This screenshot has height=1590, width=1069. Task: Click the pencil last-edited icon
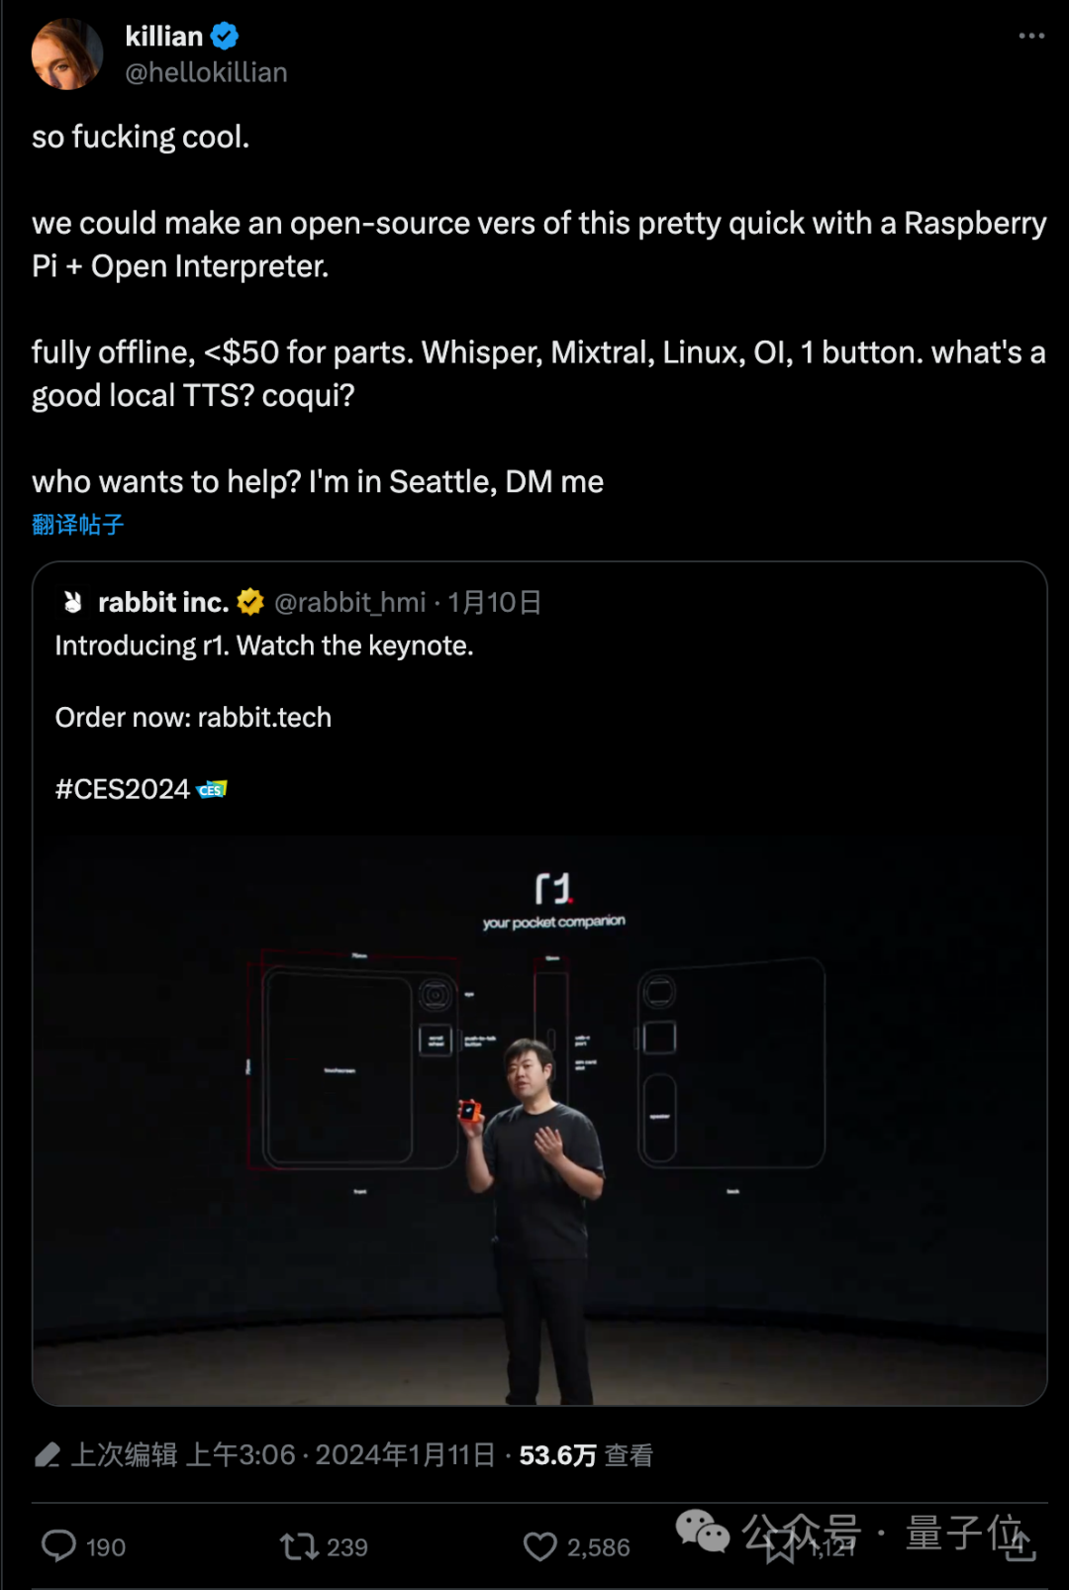(48, 1454)
